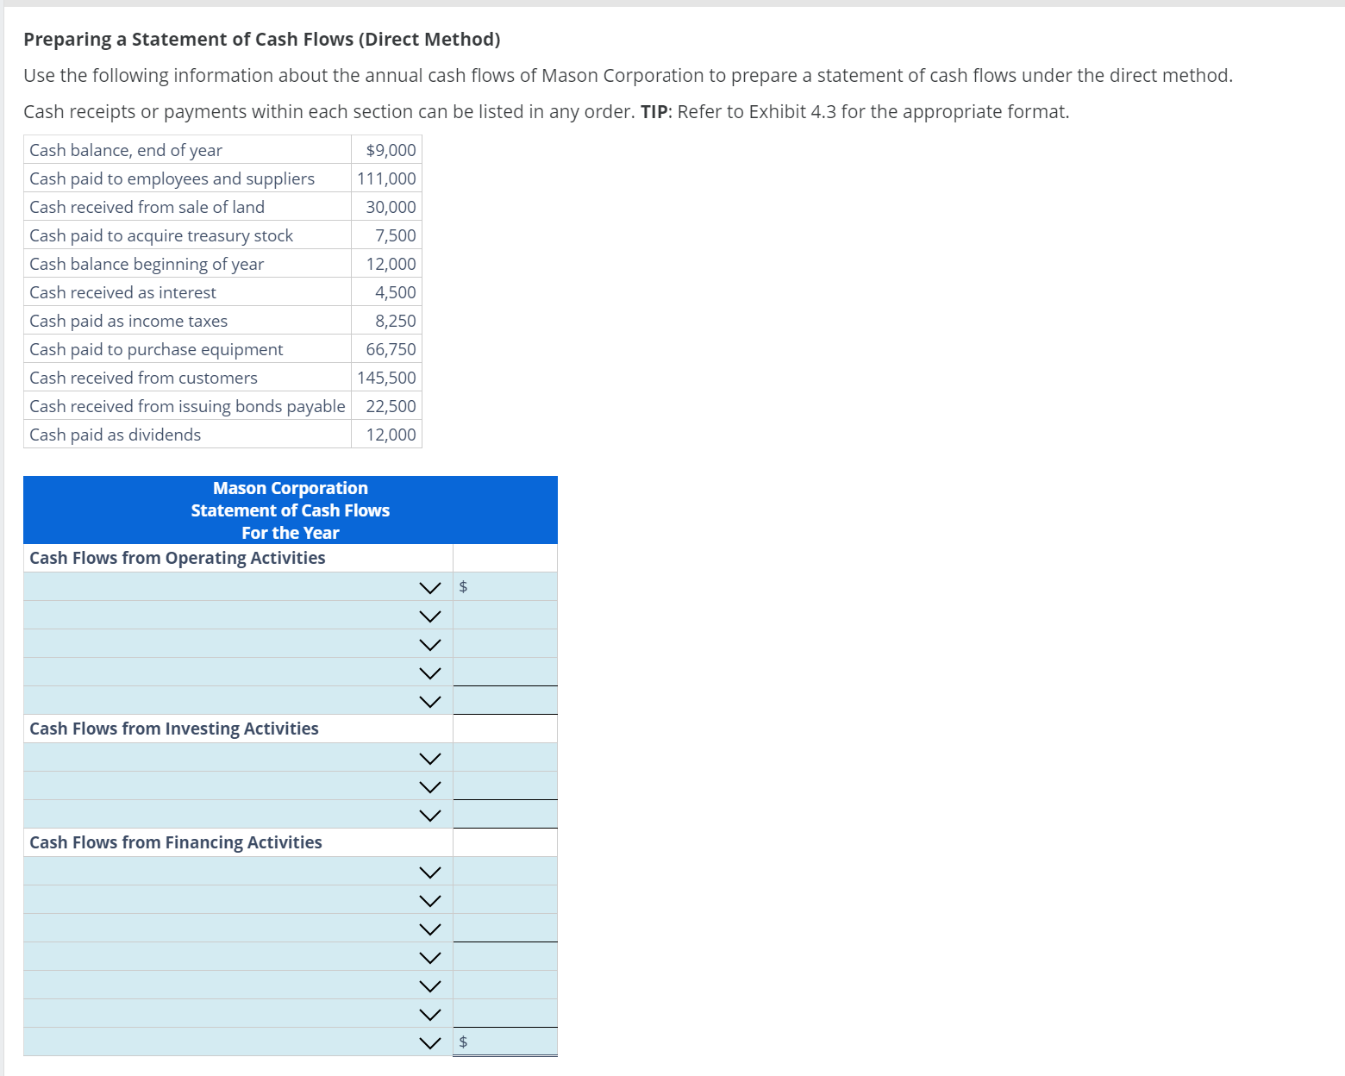Open the last dropdown in Operating Activities section

click(430, 700)
